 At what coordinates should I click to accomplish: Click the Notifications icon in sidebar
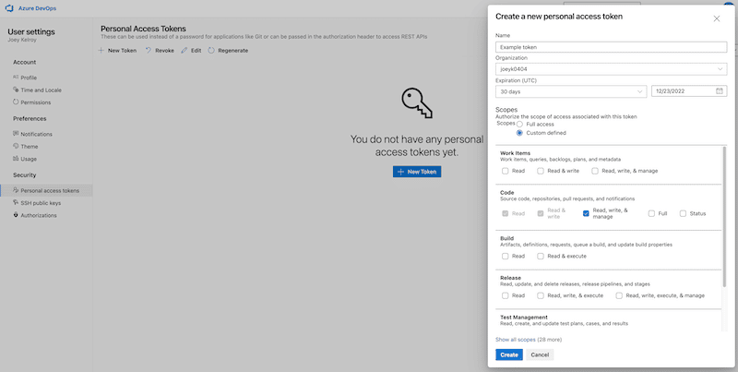(x=16, y=134)
